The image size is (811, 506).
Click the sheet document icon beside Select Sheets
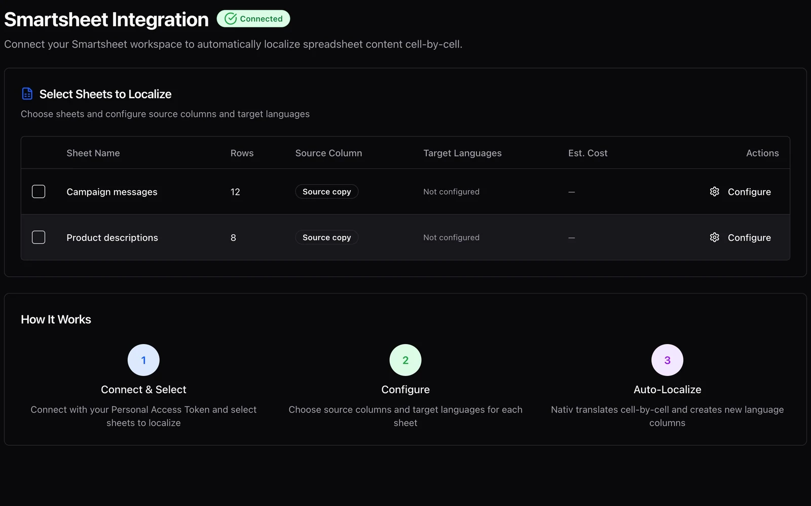(27, 94)
